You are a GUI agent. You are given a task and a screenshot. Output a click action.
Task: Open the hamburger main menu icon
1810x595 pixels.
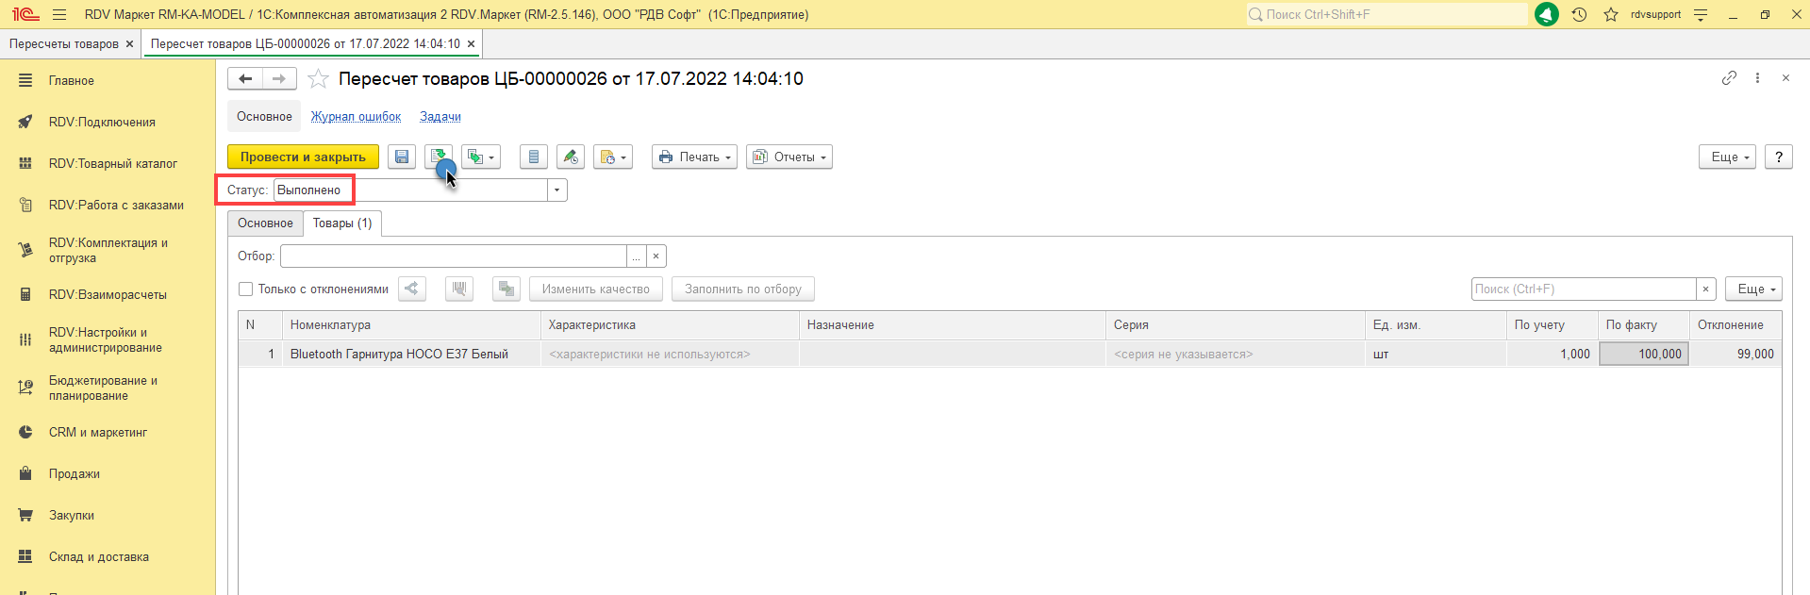59,15
